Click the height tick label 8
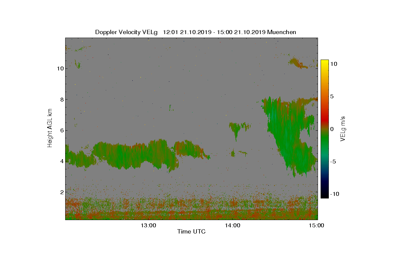The width and height of the screenshot is (393, 262). click(x=62, y=99)
